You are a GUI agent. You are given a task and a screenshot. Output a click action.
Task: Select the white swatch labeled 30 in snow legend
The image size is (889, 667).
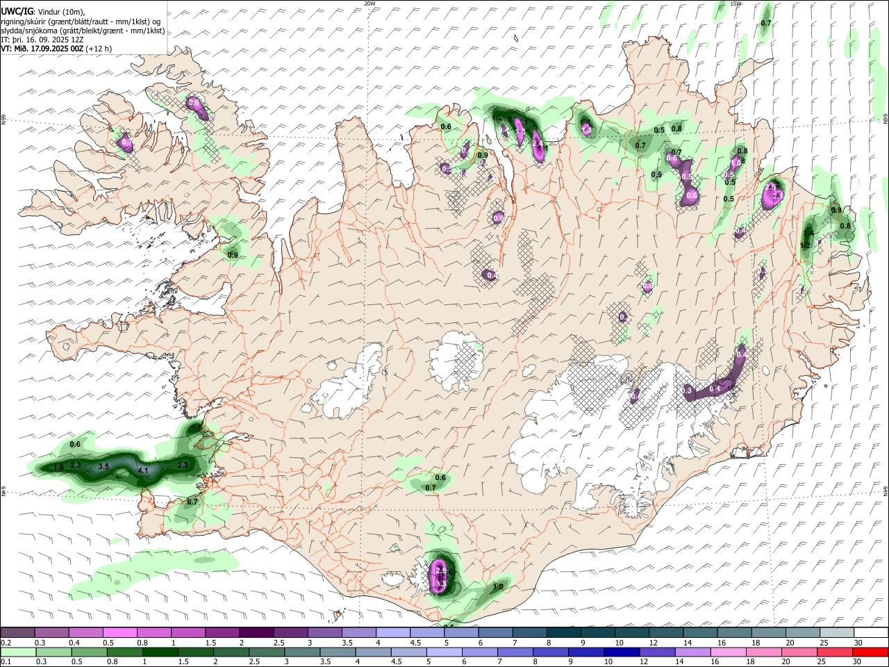(x=871, y=633)
